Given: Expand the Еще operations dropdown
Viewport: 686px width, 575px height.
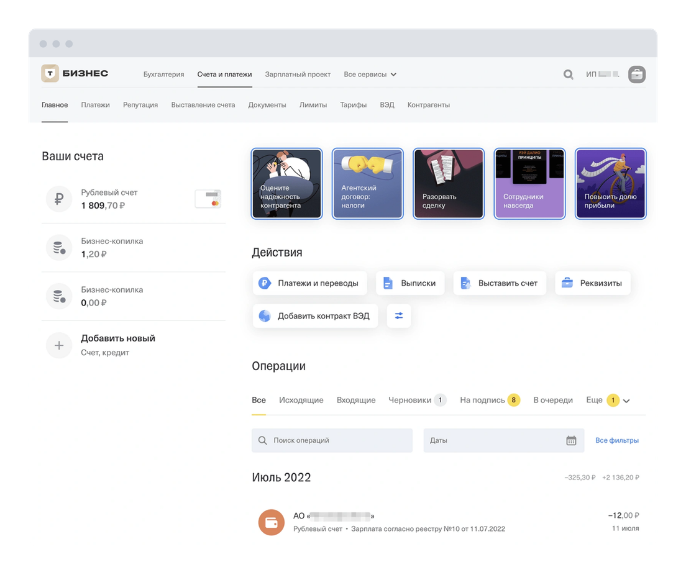Looking at the screenshot, I should (x=608, y=401).
